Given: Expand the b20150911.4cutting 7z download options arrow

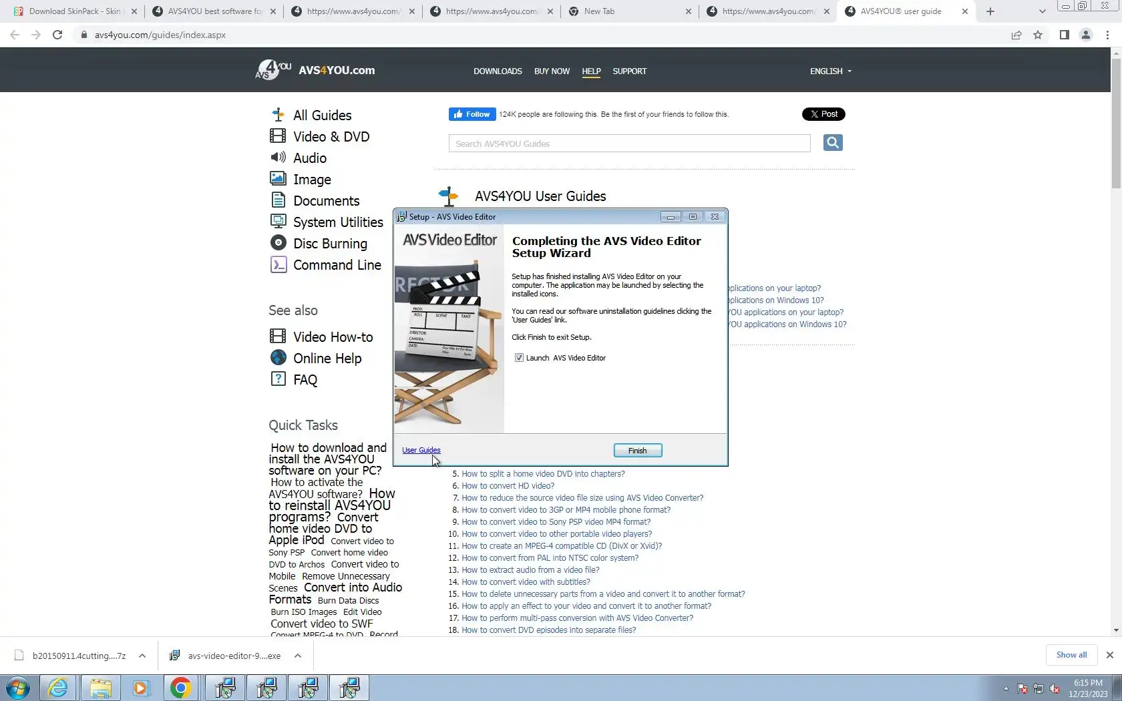Looking at the screenshot, I should [142, 656].
